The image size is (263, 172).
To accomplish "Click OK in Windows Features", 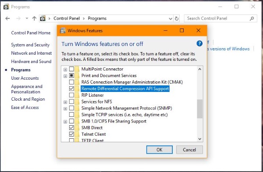I will tap(160, 150).
